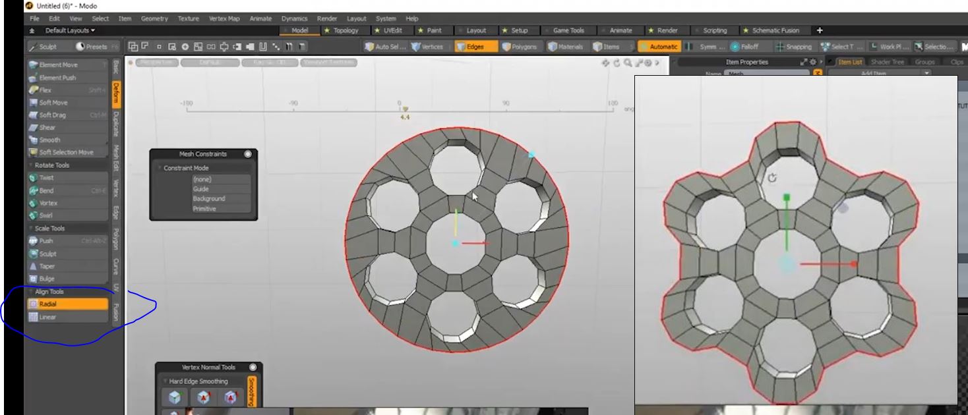Image resolution: width=968 pixels, height=415 pixels.
Task: Open the Falloff dropdown
Action: pyautogui.click(x=750, y=47)
